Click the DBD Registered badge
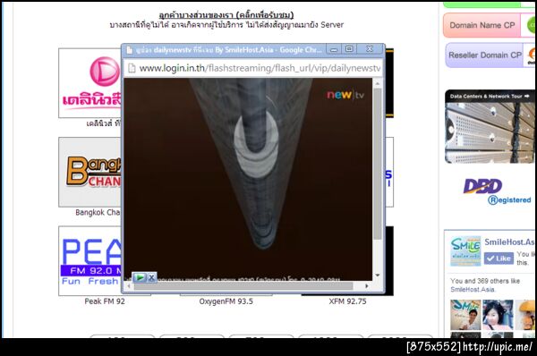 coord(497,191)
